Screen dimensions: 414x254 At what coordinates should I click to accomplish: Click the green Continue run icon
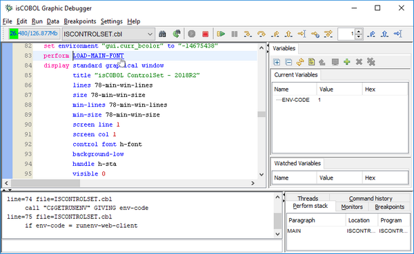221,34
